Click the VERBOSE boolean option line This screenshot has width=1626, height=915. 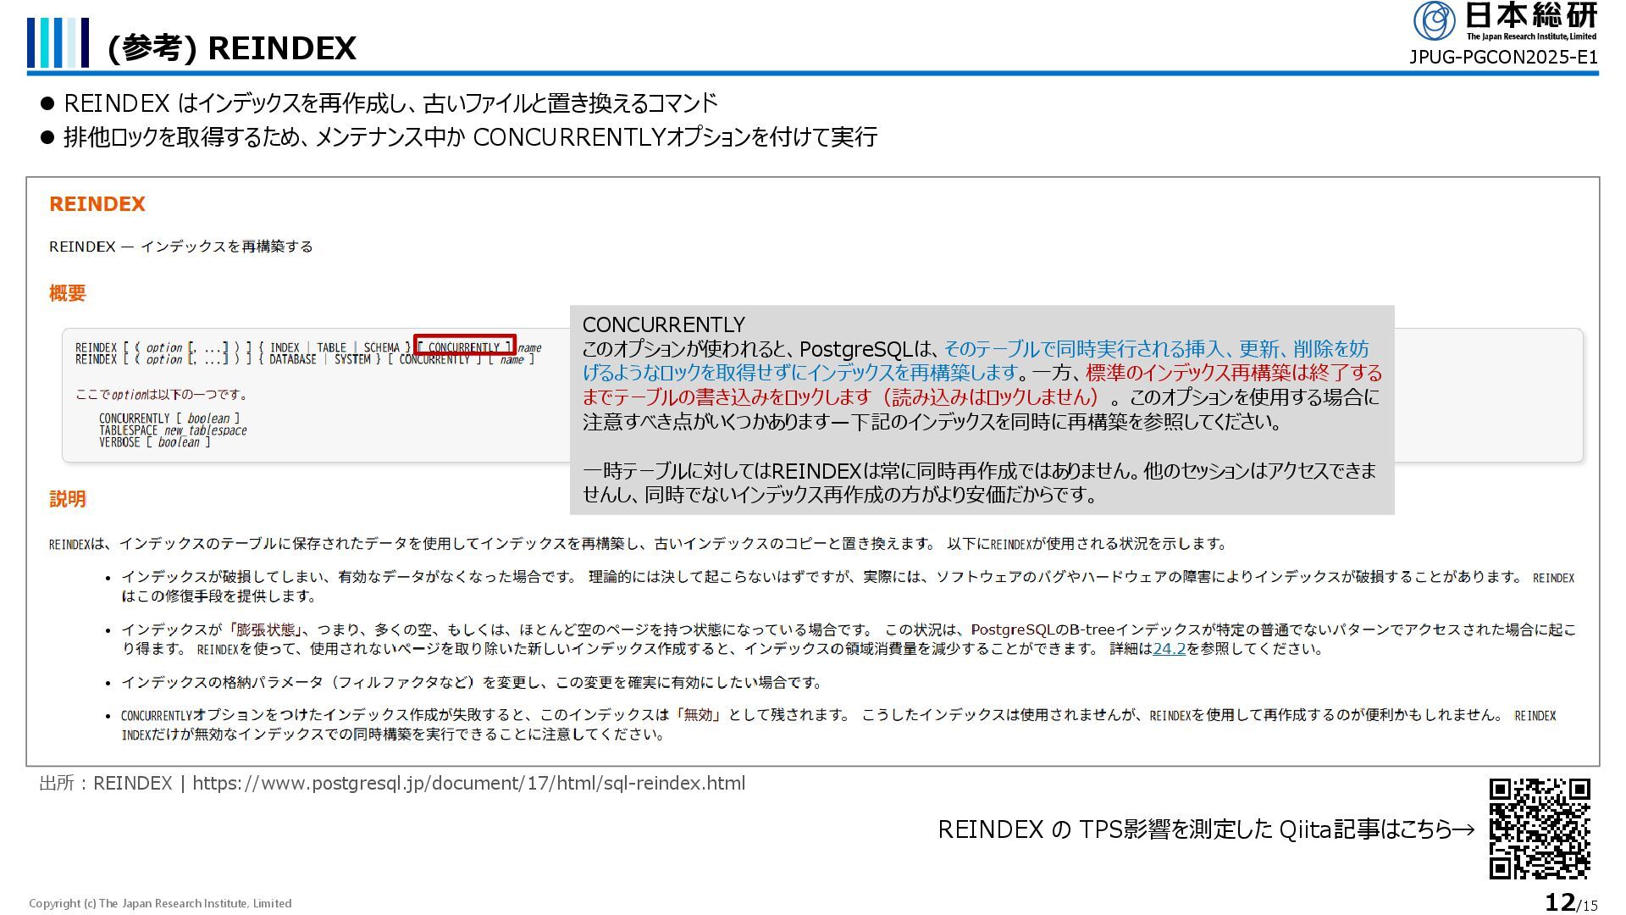(154, 442)
